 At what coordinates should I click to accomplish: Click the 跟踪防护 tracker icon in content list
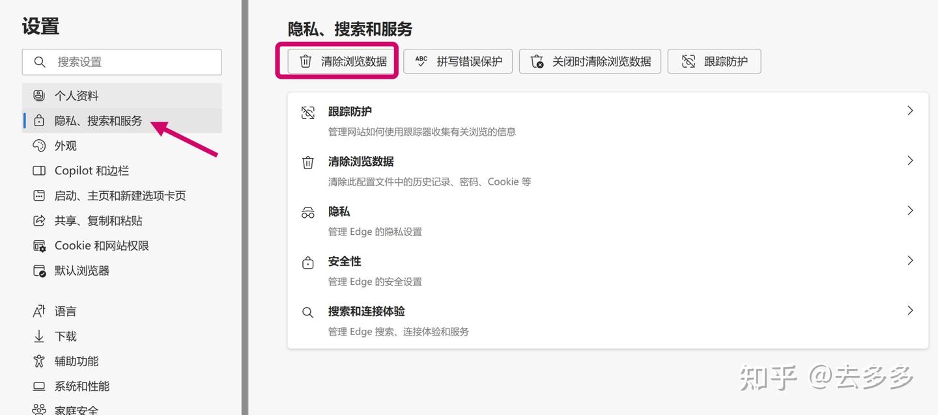point(307,112)
